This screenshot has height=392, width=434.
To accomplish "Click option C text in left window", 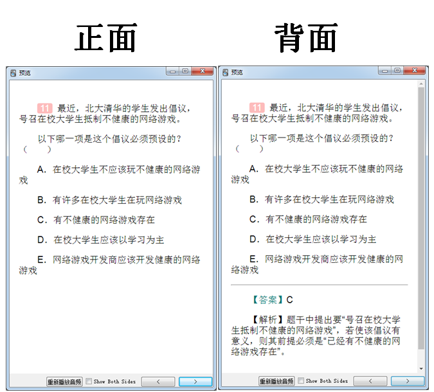I will point(96,220).
